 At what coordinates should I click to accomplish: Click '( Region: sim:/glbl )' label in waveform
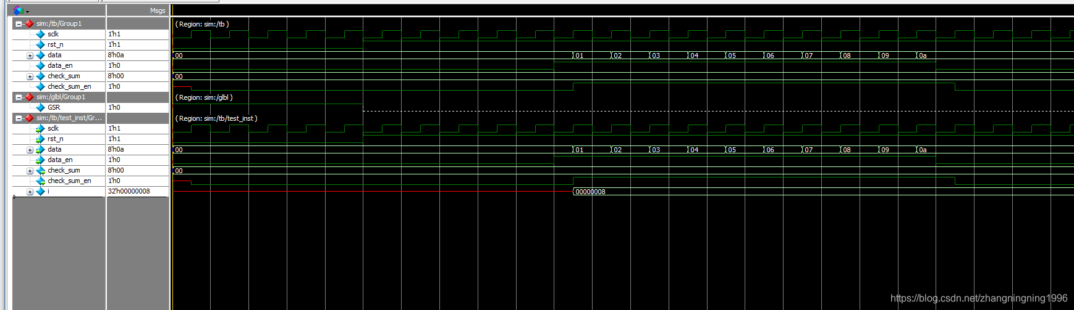tap(204, 97)
